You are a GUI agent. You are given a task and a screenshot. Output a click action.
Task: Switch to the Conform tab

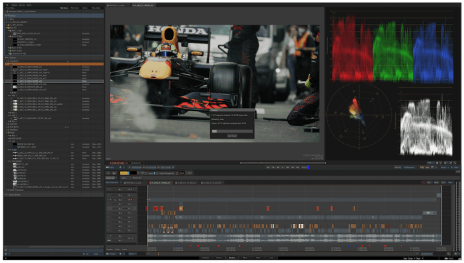(219, 258)
